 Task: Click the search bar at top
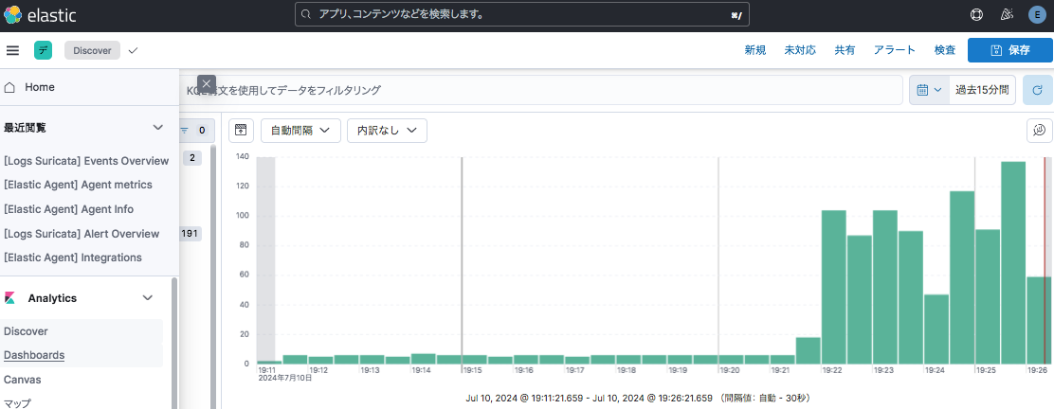(521, 15)
